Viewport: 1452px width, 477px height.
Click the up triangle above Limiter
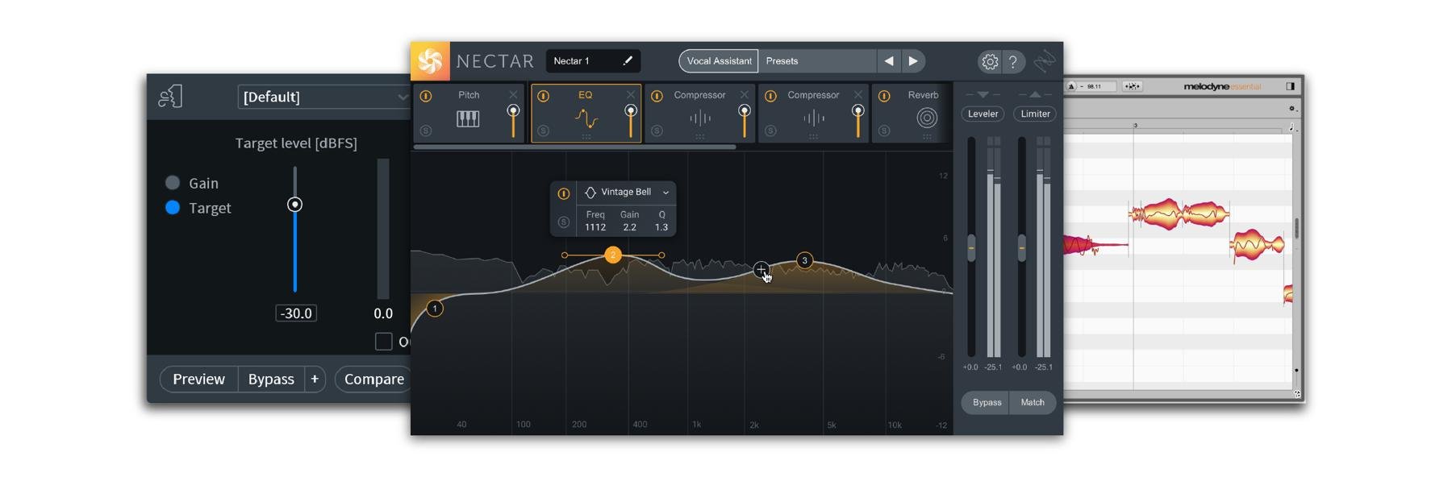(1035, 94)
